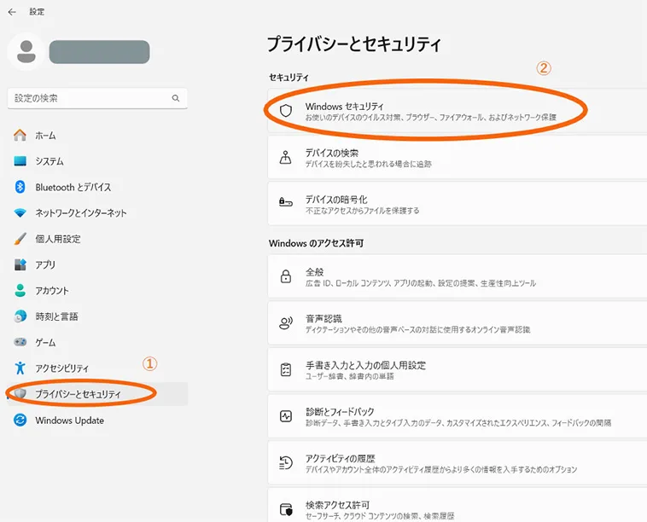Click the アプリ apps icon

[20, 264]
